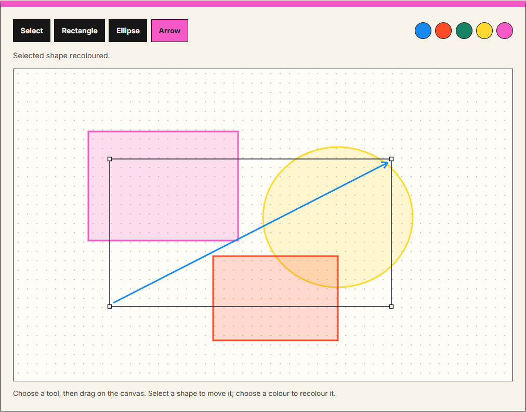Screen dimensions: 526x412
Task: Apply the blue colour swatch
Action: pos(423,31)
